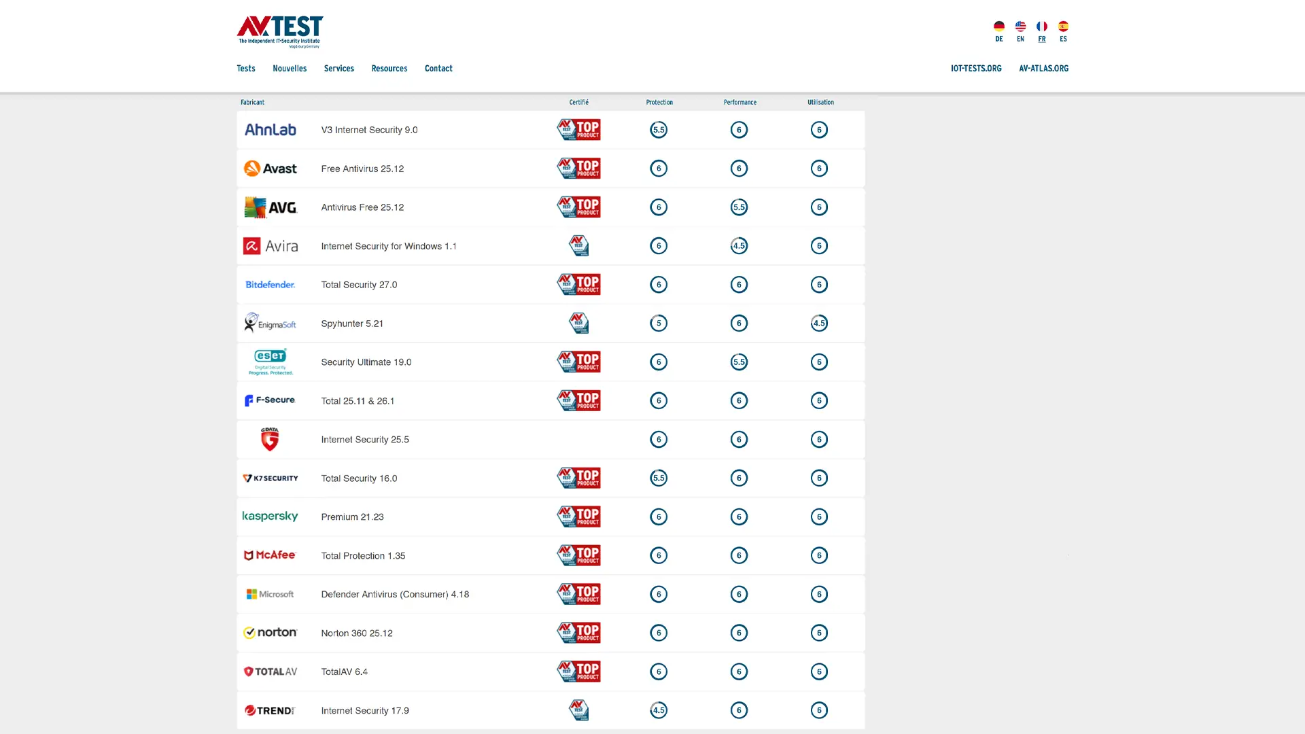1305x734 pixels.
Task: Open the Resources menu
Action: 389,69
